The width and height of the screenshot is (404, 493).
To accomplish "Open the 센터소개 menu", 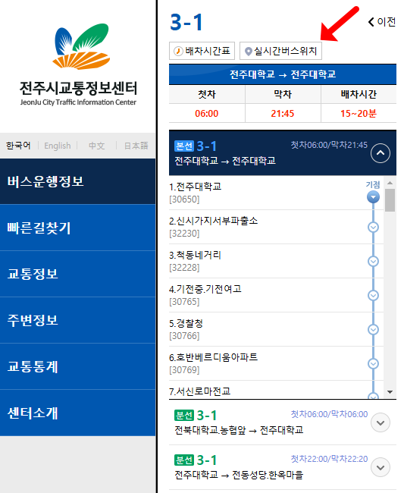I will [77, 413].
